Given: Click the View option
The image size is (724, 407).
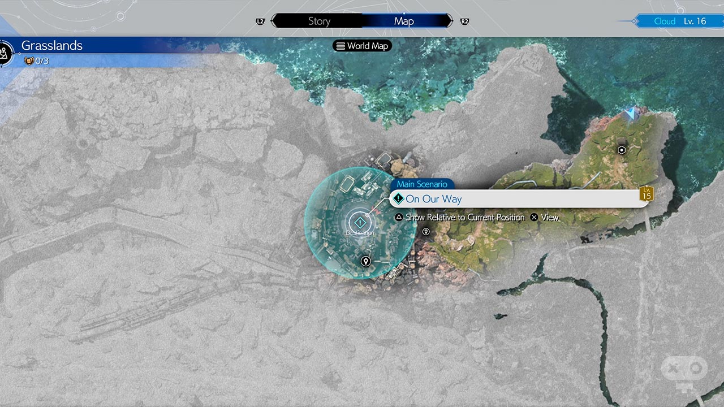Looking at the screenshot, I should [550, 218].
